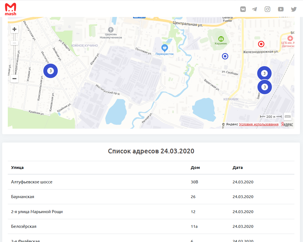
Task: Activate the map ruler measurement tool
Action: click(x=287, y=116)
